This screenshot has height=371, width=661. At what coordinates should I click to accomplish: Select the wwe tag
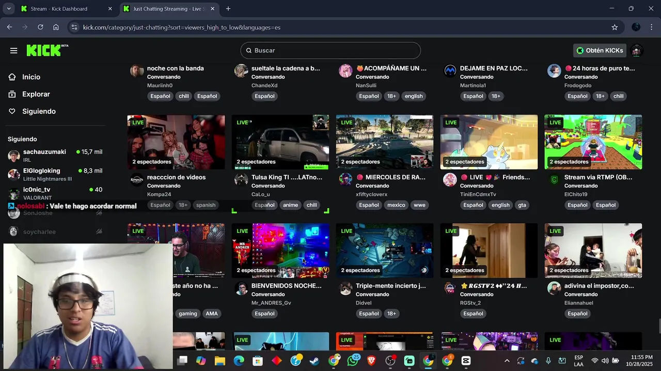click(419, 205)
